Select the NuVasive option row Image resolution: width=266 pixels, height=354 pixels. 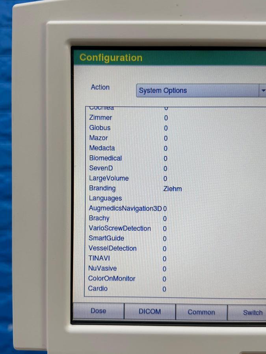coord(175,269)
